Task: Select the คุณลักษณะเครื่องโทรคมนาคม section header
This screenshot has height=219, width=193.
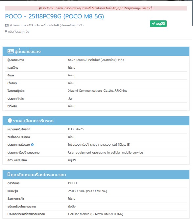Action: [x=96, y=175]
